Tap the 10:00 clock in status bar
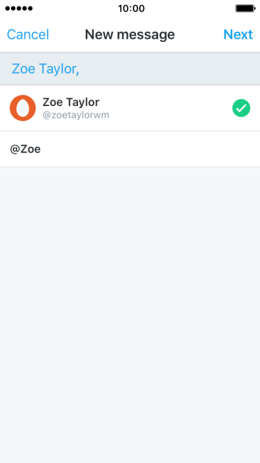The width and height of the screenshot is (260, 463). click(x=132, y=8)
